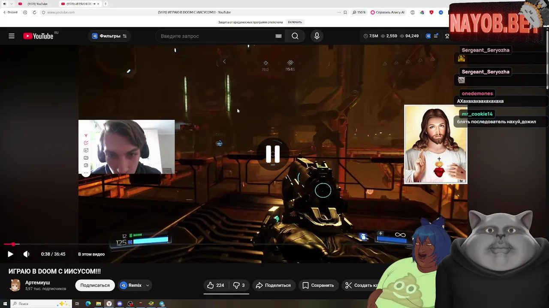
Task: Mute the video volume speaker icon
Action: (26, 254)
